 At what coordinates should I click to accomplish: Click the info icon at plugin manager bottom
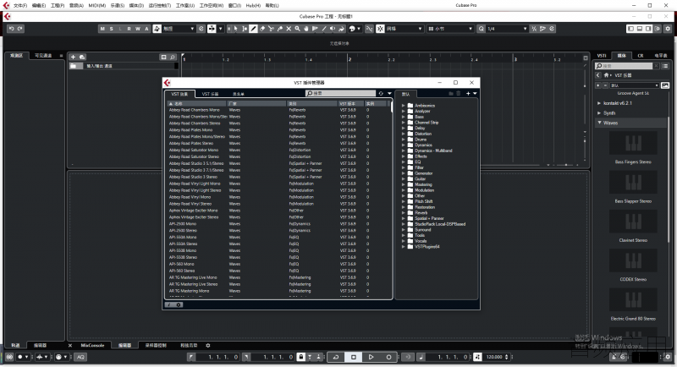169,304
